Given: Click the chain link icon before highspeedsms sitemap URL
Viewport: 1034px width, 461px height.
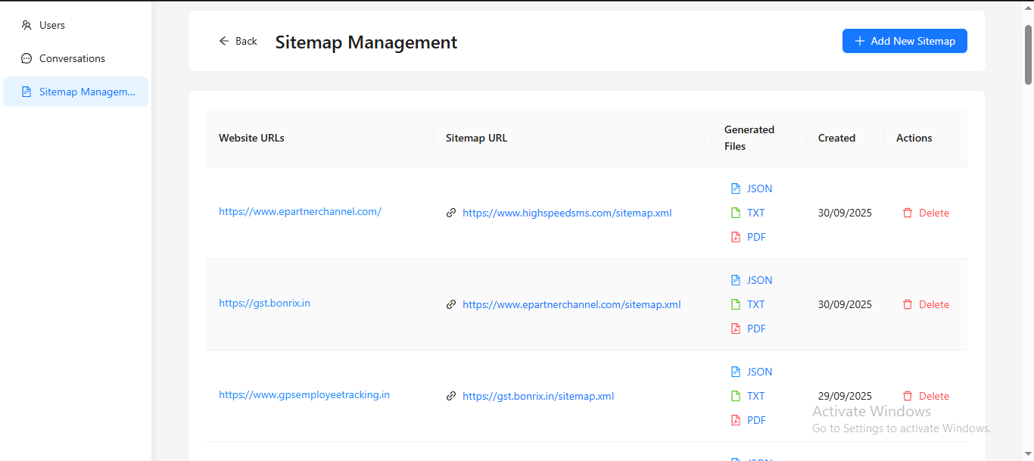Looking at the screenshot, I should (x=451, y=213).
